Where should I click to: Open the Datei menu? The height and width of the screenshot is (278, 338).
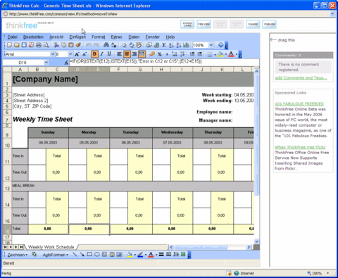pyautogui.click(x=13, y=37)
